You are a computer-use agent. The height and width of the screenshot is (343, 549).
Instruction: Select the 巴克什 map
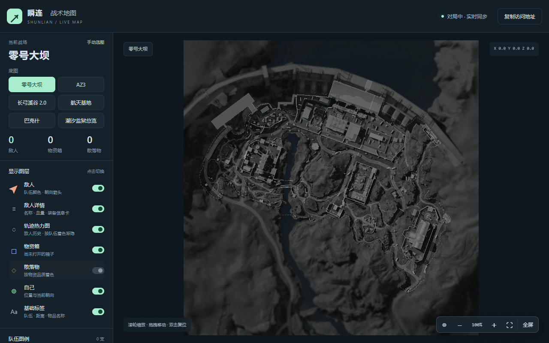tap(32, 120)
